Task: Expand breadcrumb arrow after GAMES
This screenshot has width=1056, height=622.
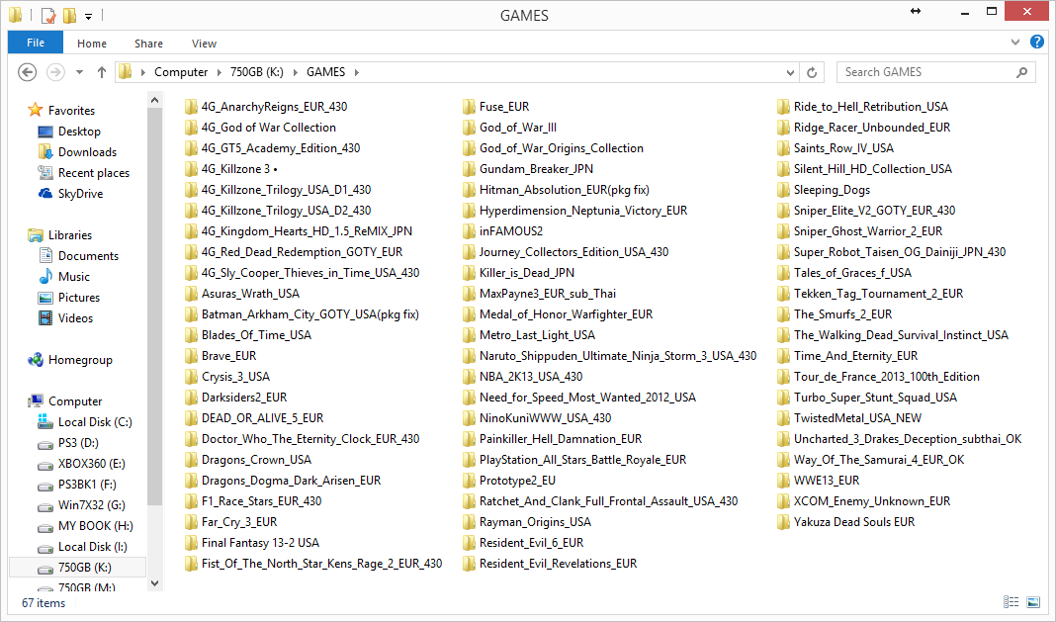Action: (x=356, y=72)
